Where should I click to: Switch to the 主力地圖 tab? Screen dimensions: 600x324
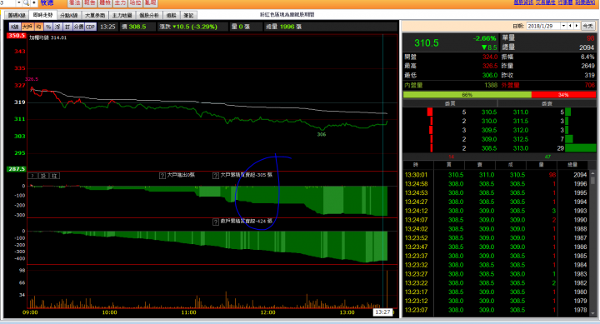pos(122,15)
